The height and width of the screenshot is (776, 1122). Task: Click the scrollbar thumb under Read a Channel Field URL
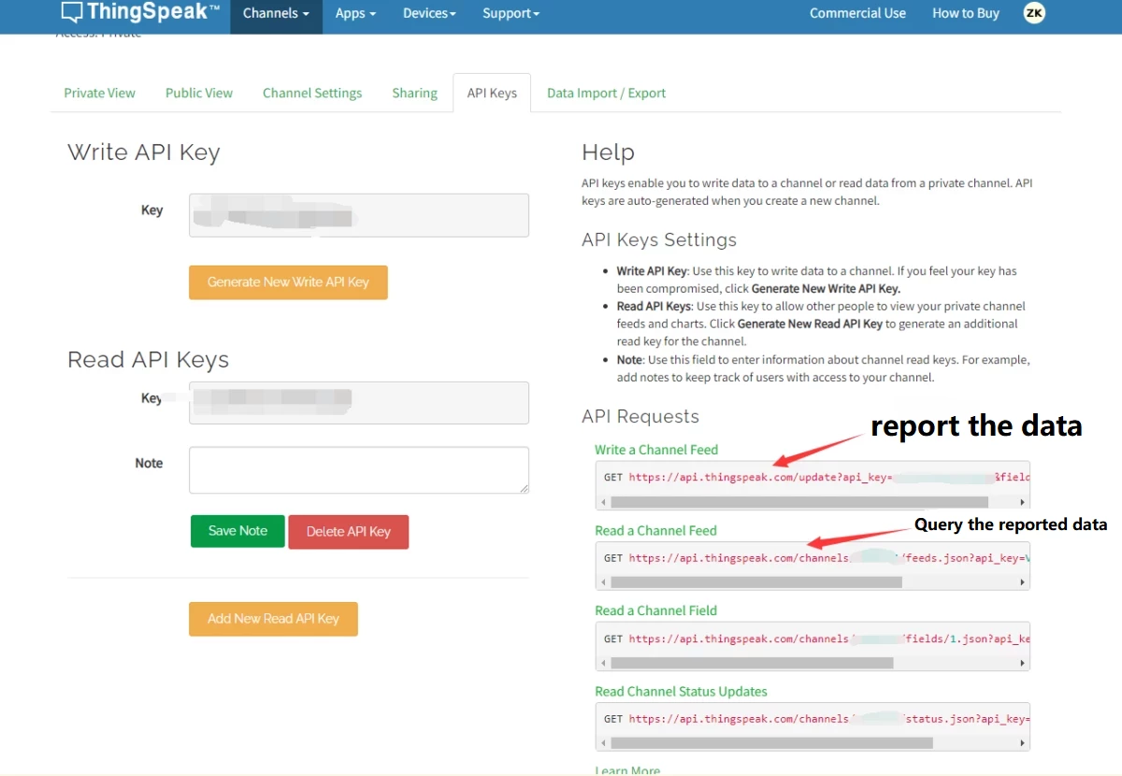click(x=752, y=663)
